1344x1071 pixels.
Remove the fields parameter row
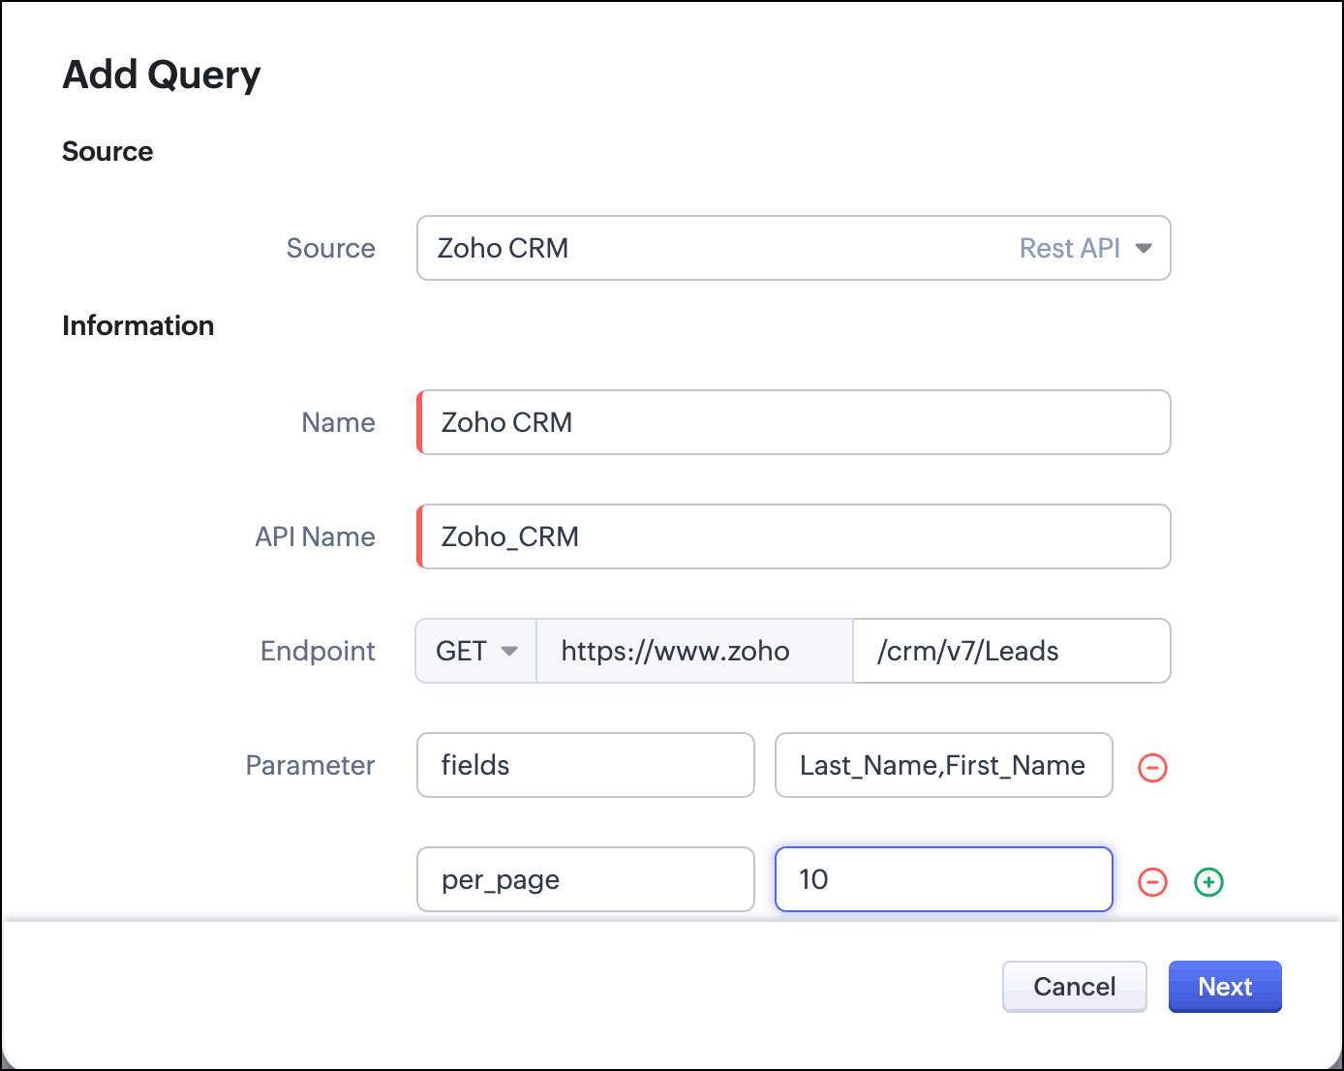click(1152, 768)
